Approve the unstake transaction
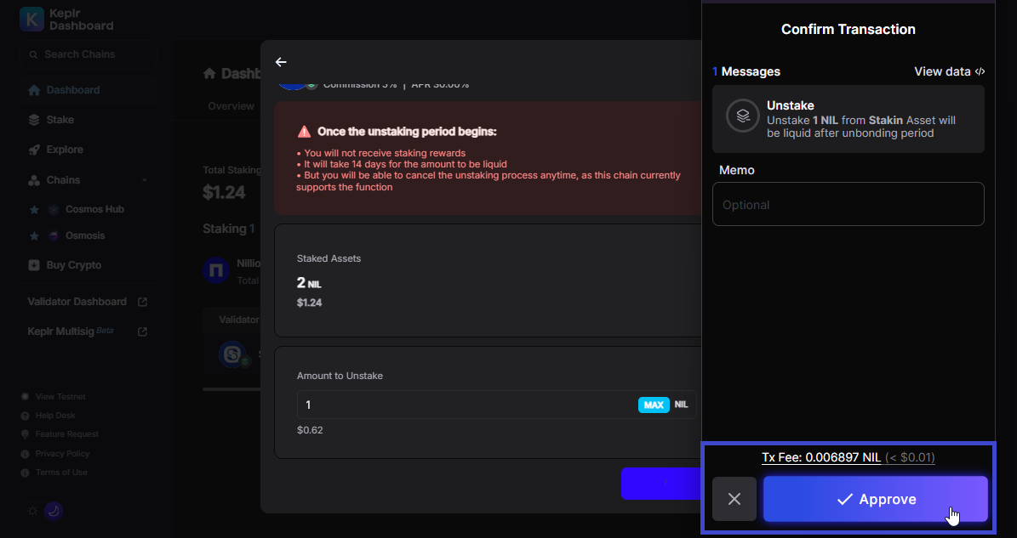 (876, 499)
